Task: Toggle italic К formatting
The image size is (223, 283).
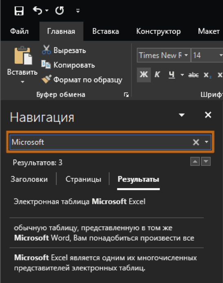Action: (157, 75)
